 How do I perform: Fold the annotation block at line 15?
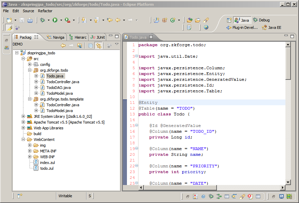click(x=136, y=125)
